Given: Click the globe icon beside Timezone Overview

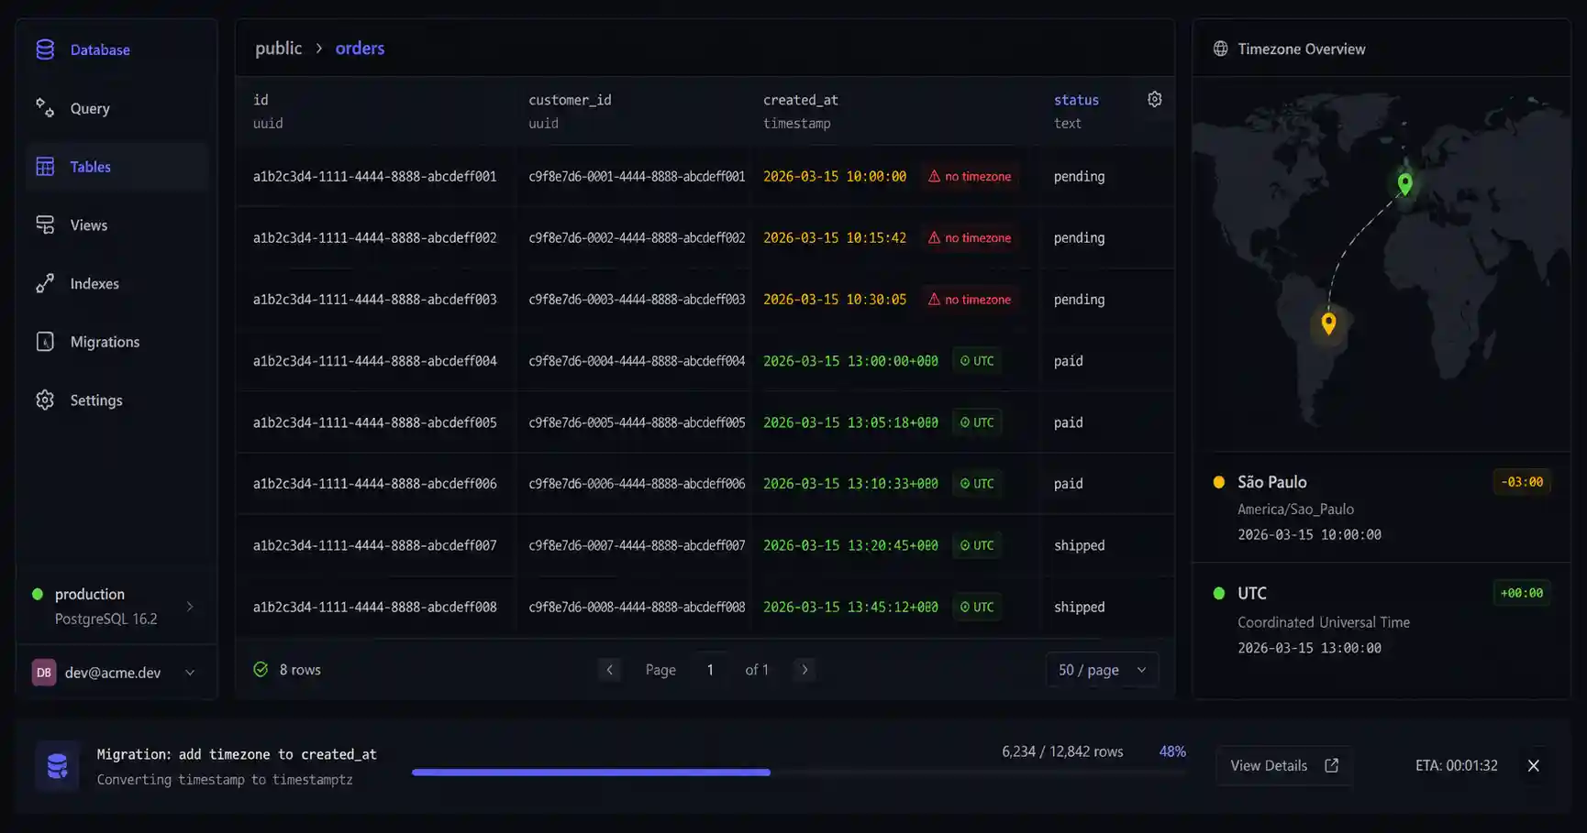Looking at the screenshot, I should (1220, 49).
